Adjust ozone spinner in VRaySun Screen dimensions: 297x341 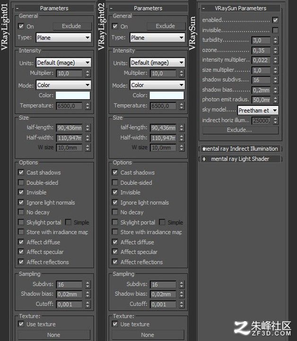(x=275, y=50)
